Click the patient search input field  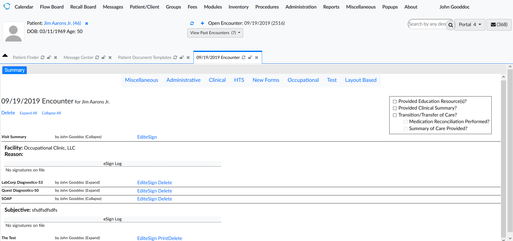coord(427,24)
